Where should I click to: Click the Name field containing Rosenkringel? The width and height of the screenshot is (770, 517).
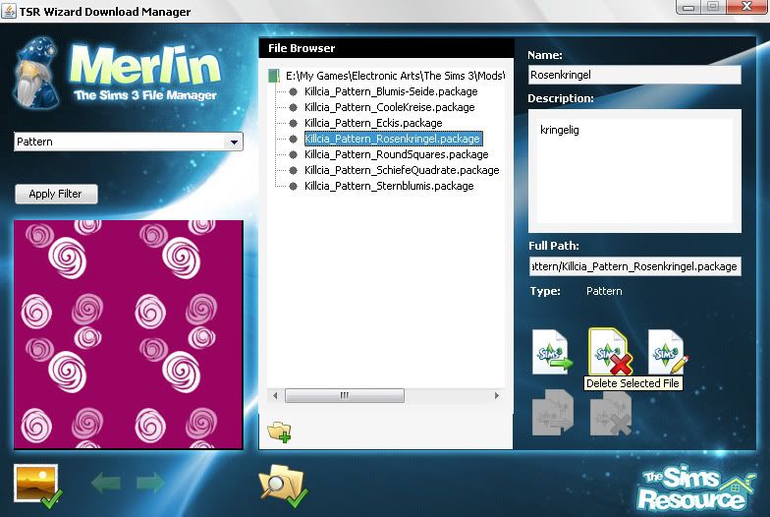634,75
